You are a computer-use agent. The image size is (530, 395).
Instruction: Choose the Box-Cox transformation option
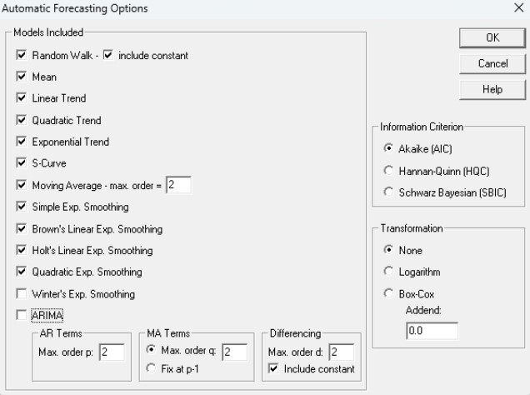[x=389, y=293]
